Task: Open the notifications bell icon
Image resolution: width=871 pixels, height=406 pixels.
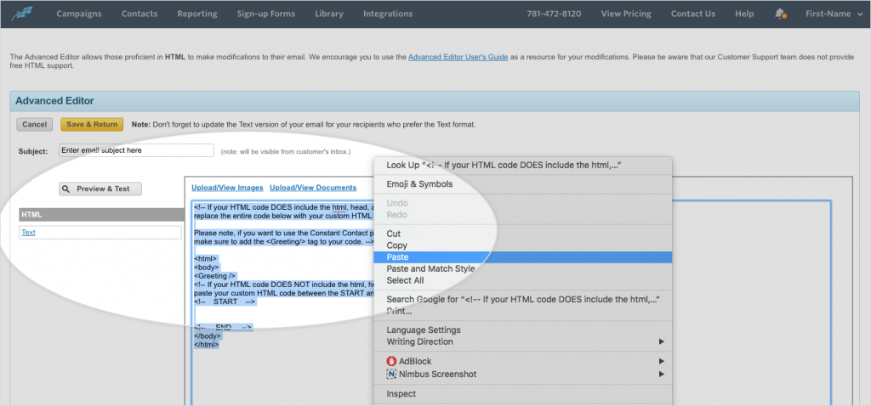Action: point(780,14)
